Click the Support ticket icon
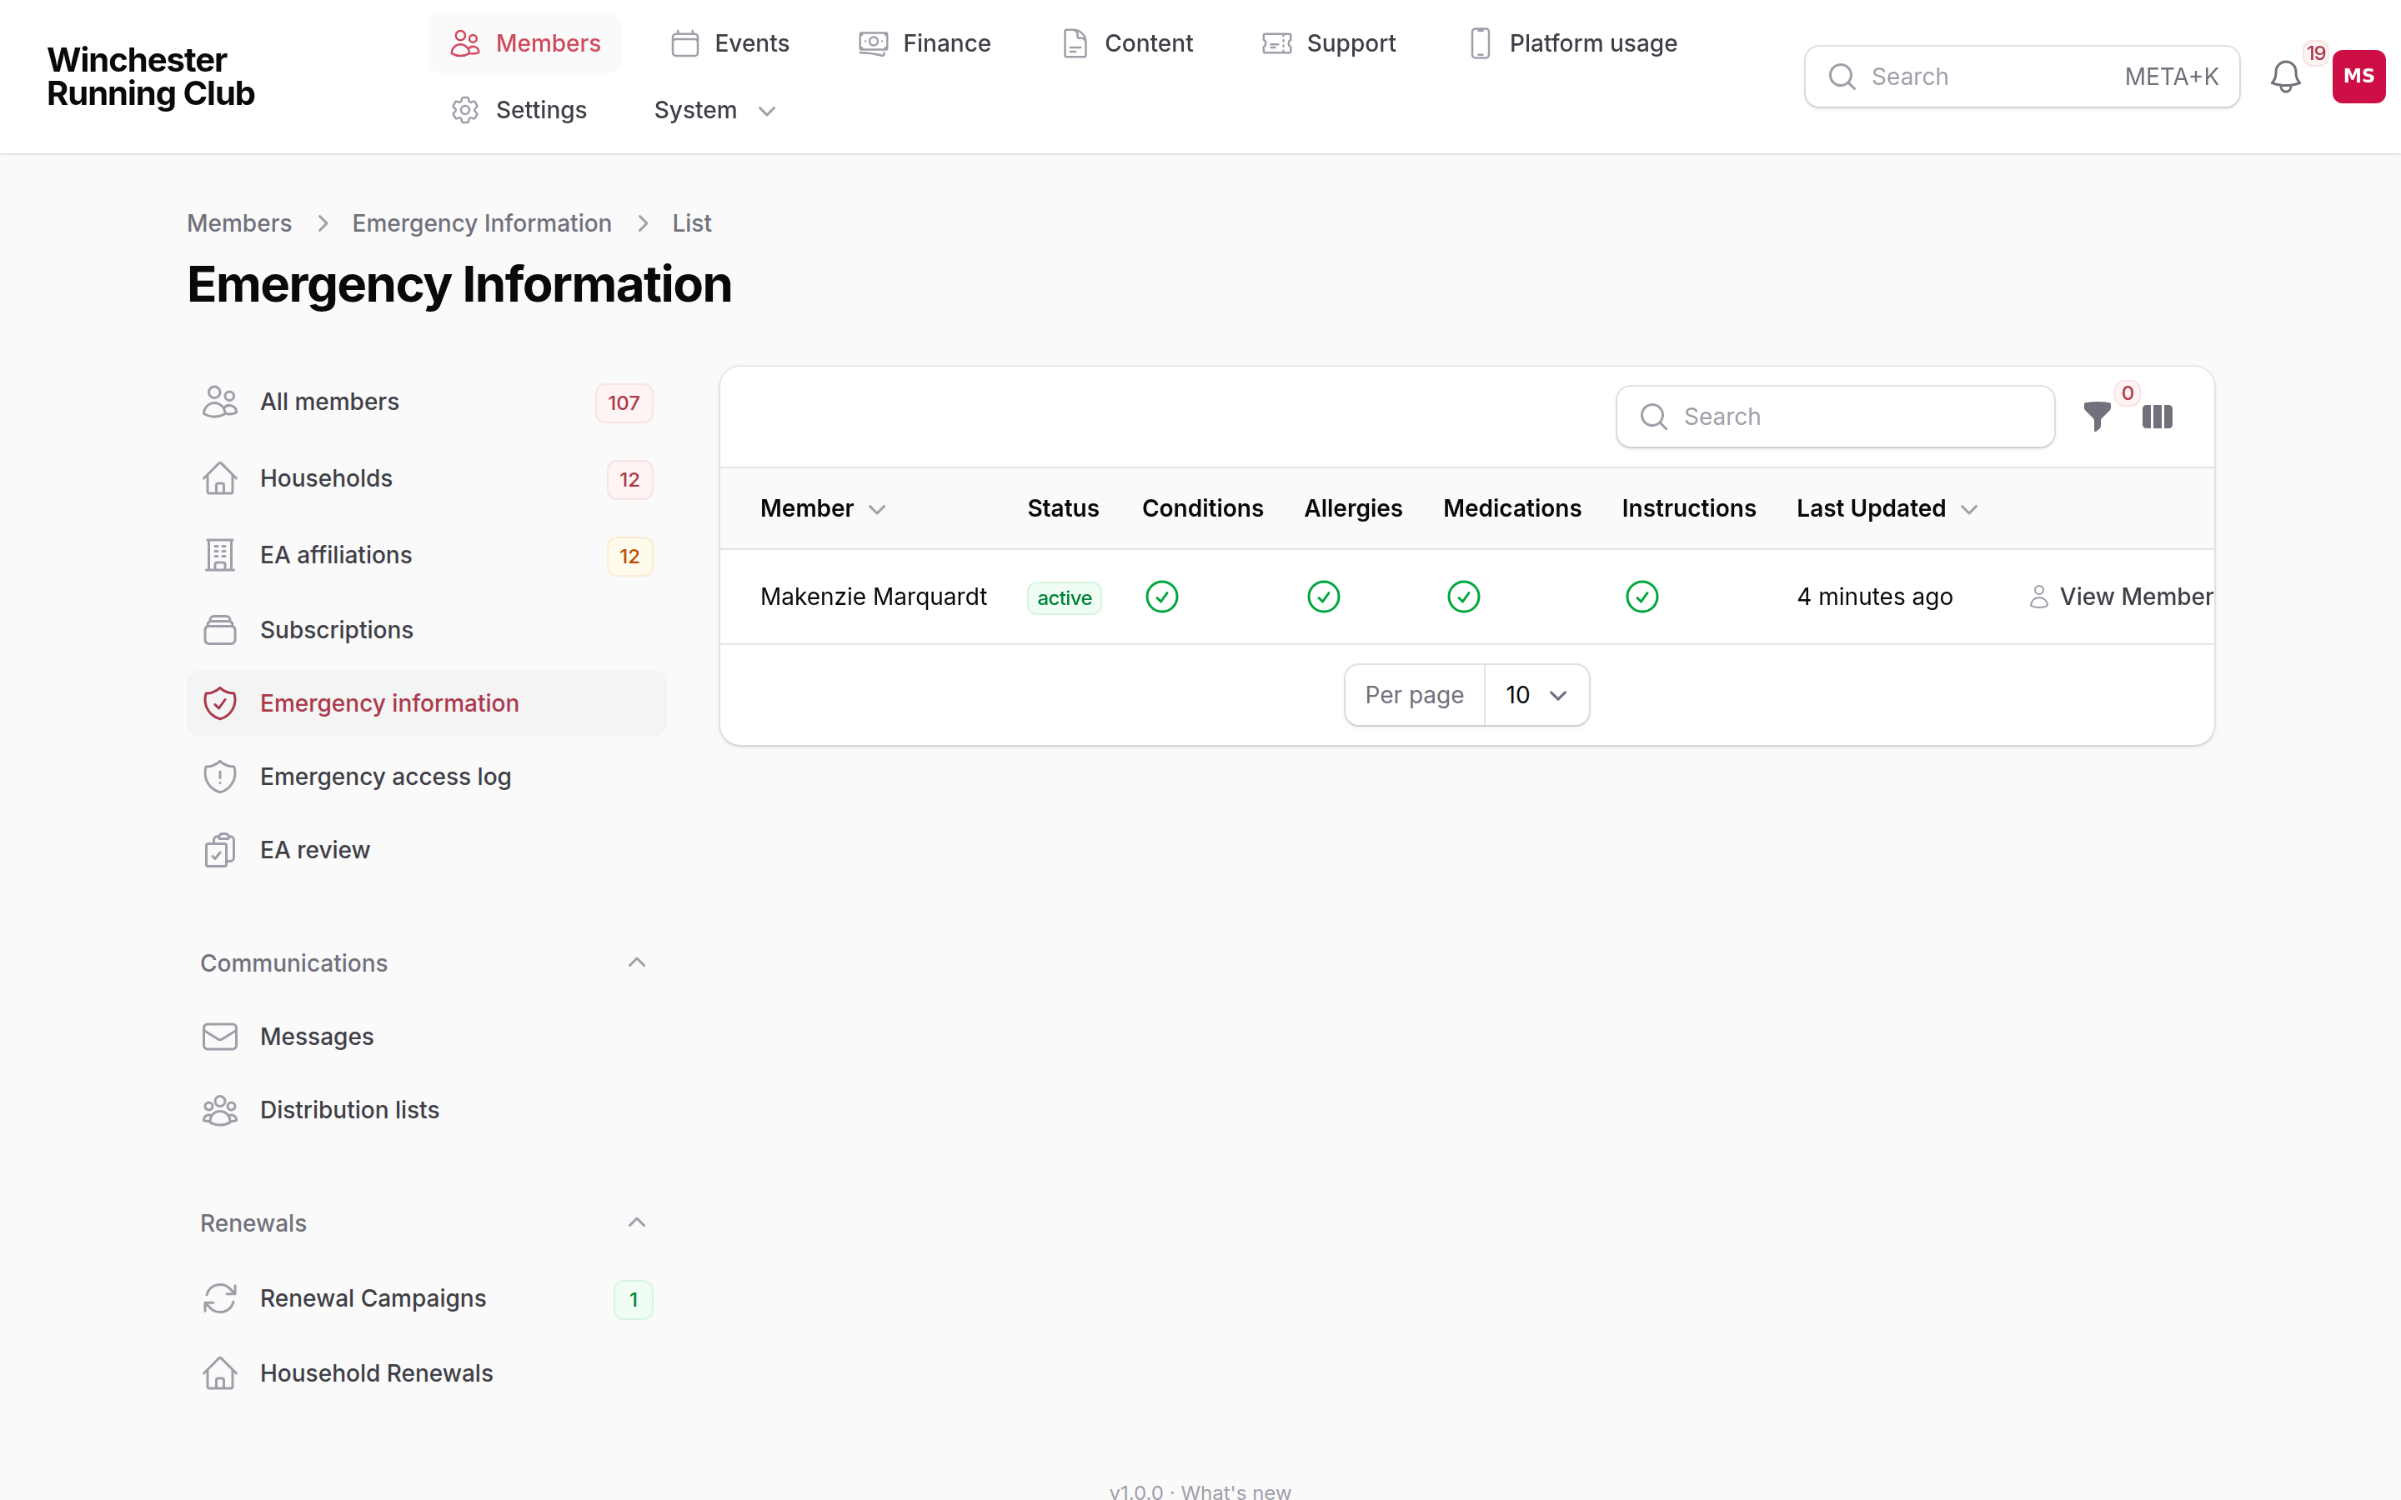Image resolution: width=2401 pixels, height=1500 pixels. (x=1277, y=43)
